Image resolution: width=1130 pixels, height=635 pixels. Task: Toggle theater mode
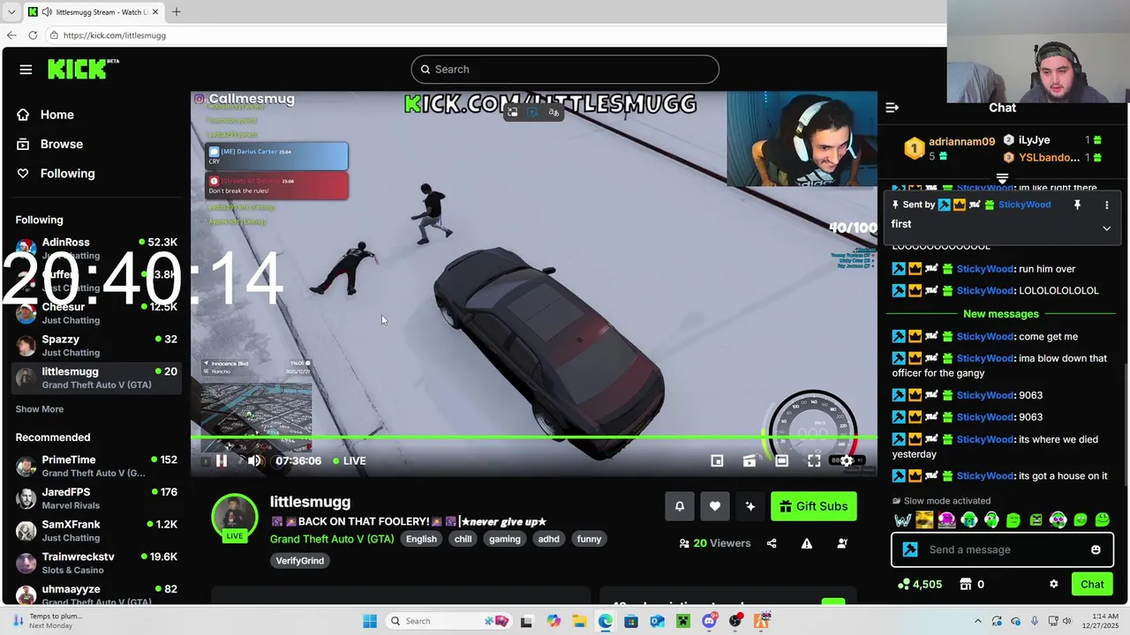click(781, 460)
